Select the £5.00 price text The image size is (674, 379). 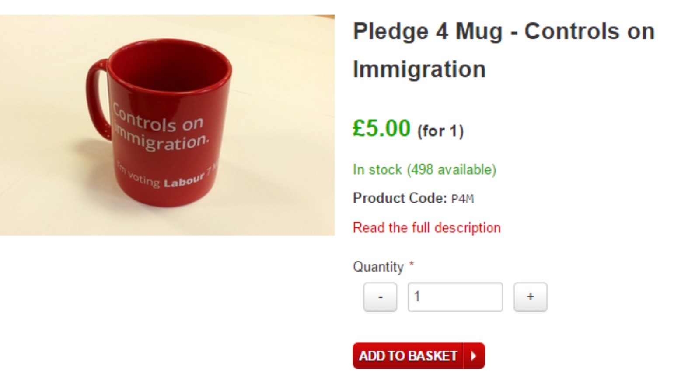pos(381,128)
